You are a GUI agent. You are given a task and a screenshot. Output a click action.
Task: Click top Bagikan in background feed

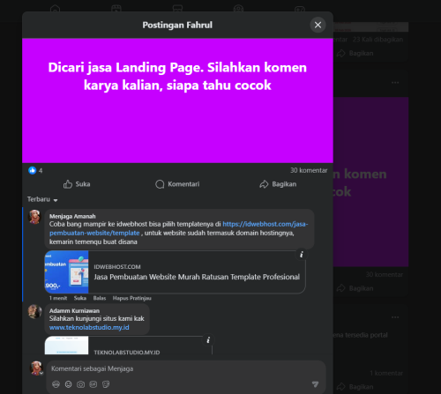(355, 54)
